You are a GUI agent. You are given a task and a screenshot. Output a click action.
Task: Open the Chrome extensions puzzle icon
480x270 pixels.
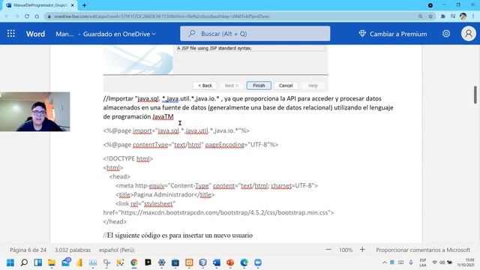coord(442,16)
